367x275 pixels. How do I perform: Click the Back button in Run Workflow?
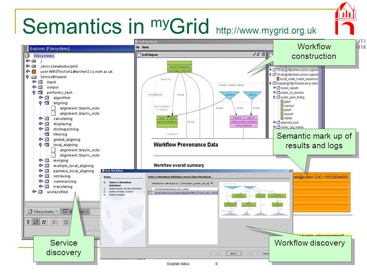tap(218, 254)
